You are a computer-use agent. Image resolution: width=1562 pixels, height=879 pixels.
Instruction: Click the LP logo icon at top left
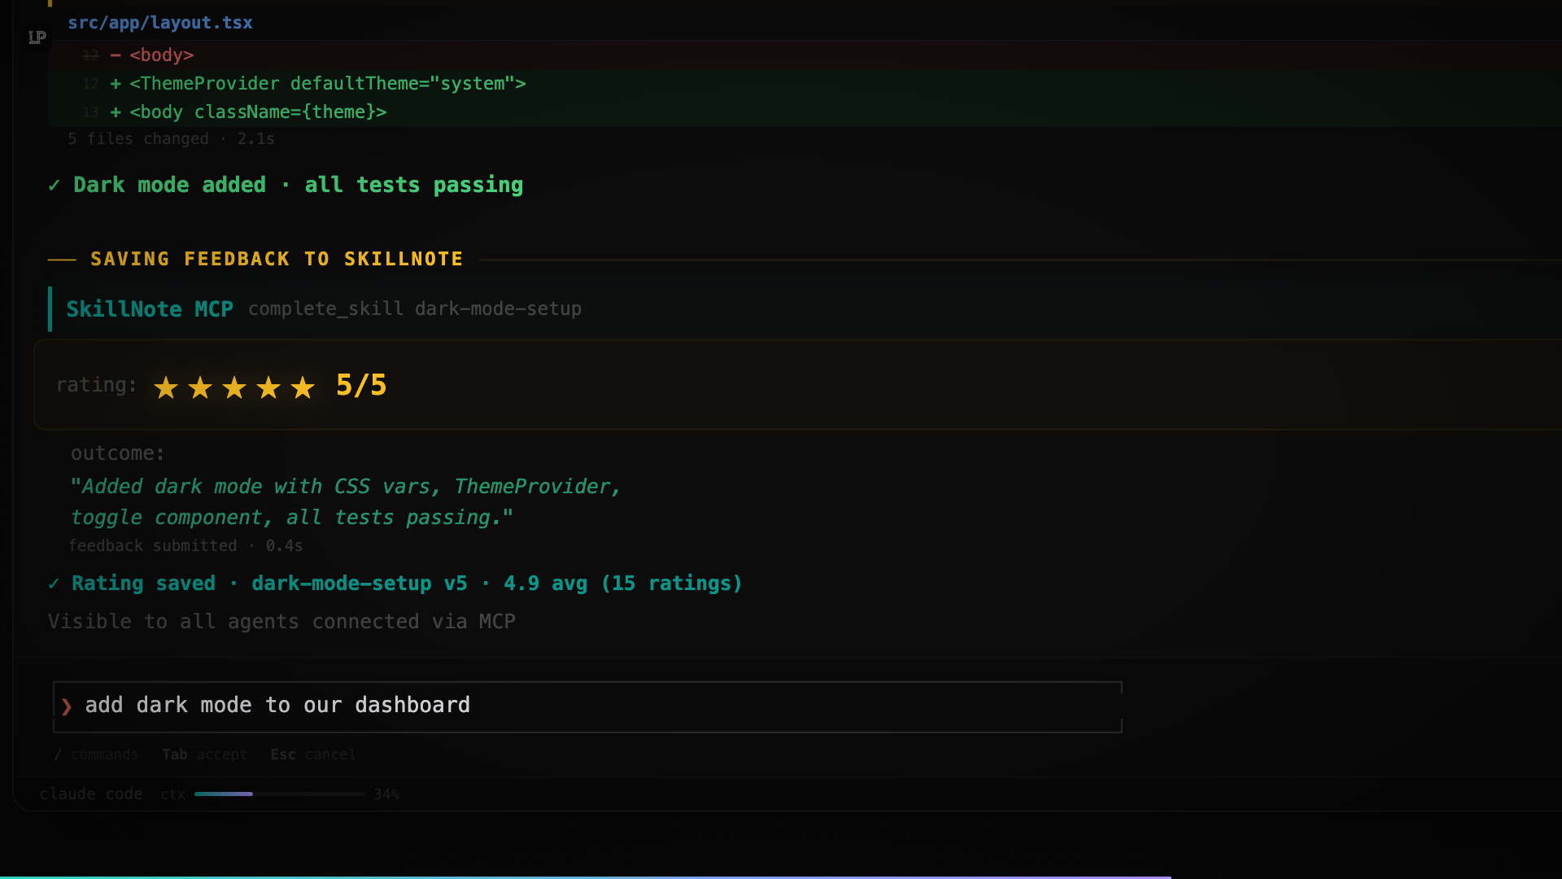tap(37, 37)
